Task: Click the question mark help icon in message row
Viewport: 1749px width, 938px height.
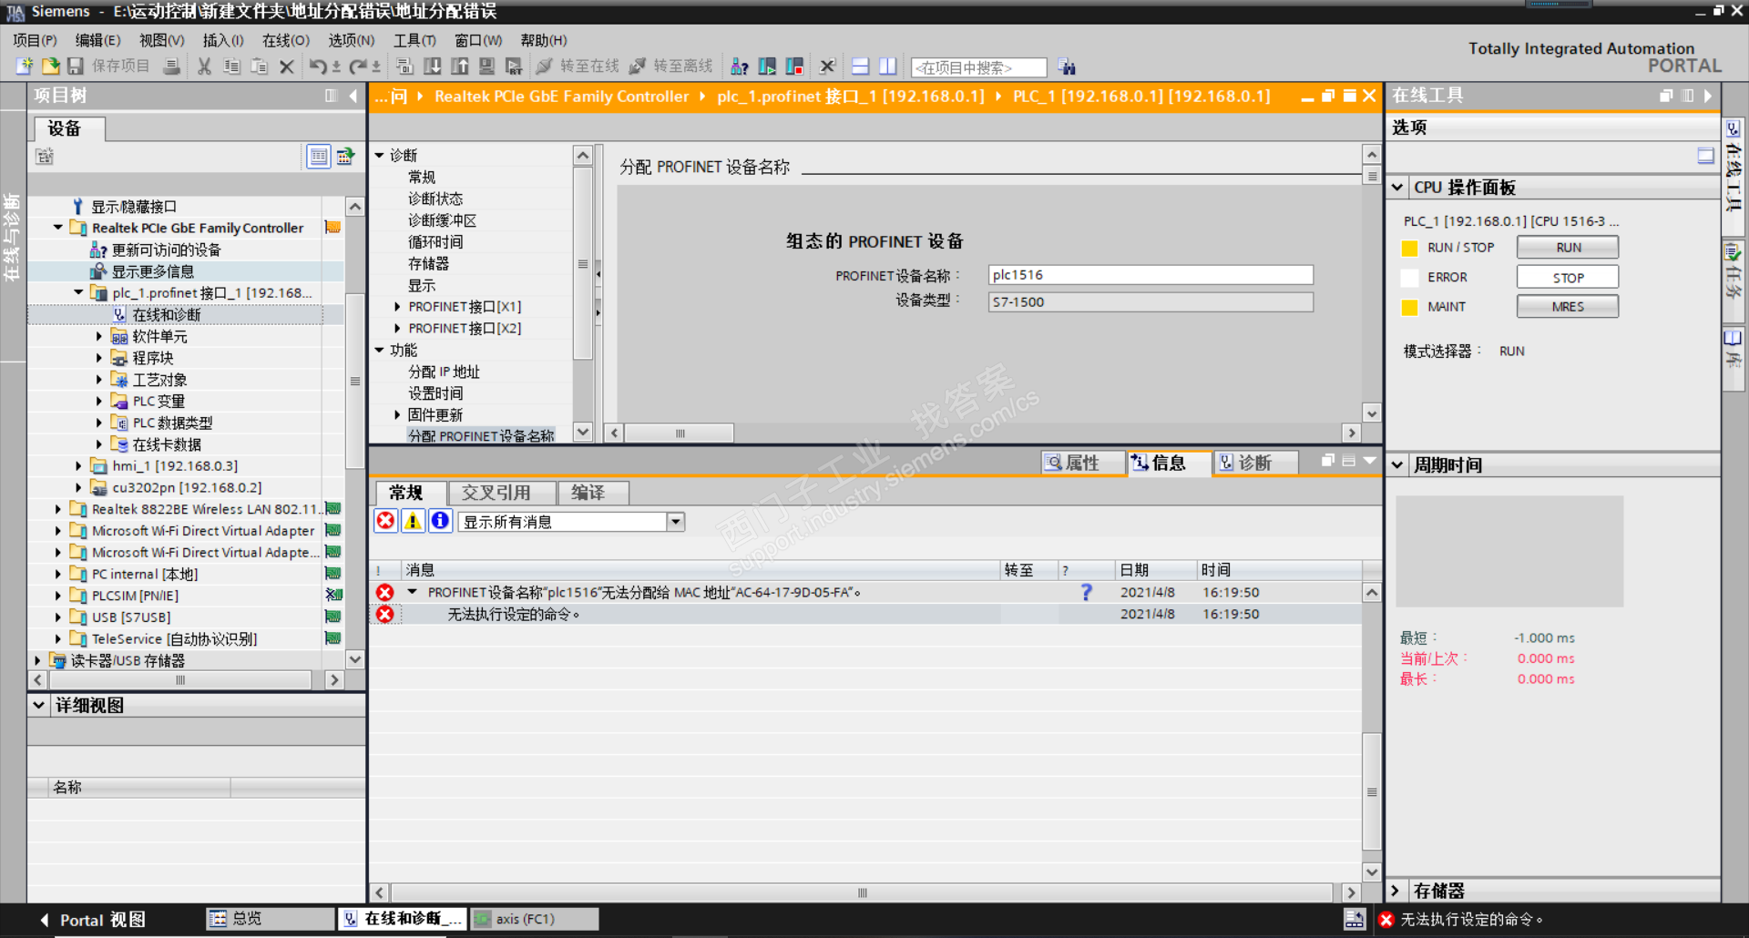Action: (1086, 592)
